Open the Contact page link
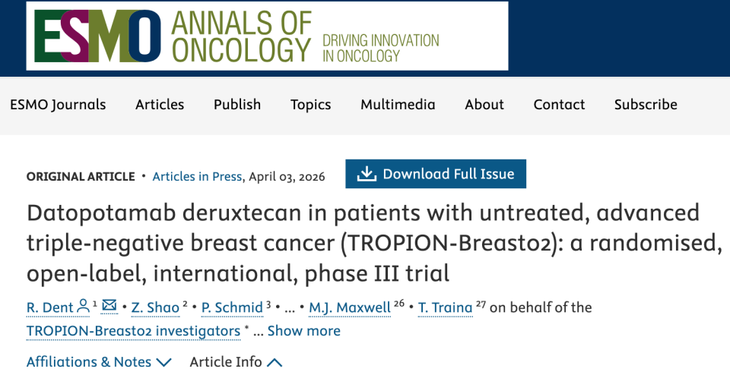This screenshot has width=730, height=372. [x=559, y=105]
